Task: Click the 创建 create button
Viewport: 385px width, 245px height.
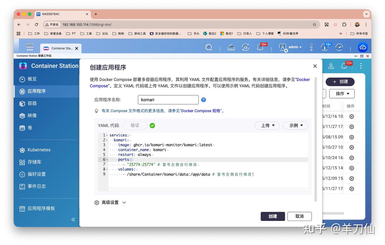Action: (x=272, y=216)
